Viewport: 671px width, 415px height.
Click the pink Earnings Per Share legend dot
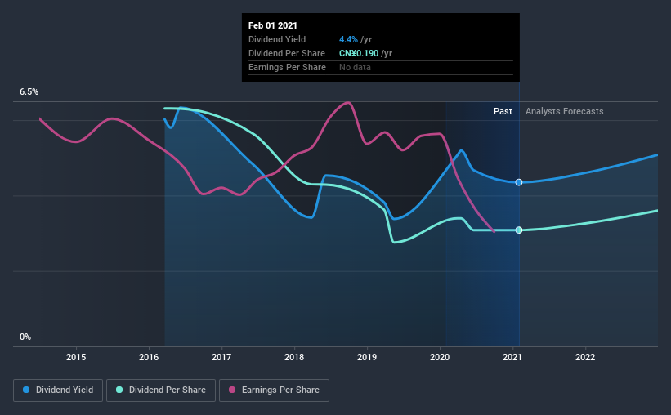[x=232, y=390]
